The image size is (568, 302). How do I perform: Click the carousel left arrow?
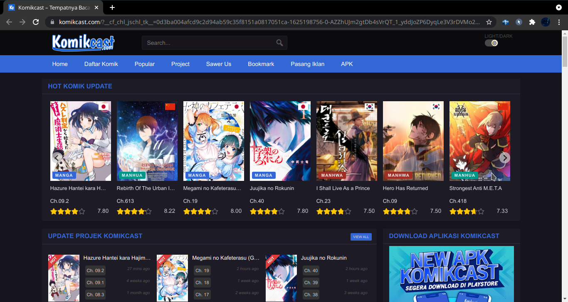coord(57,158)
